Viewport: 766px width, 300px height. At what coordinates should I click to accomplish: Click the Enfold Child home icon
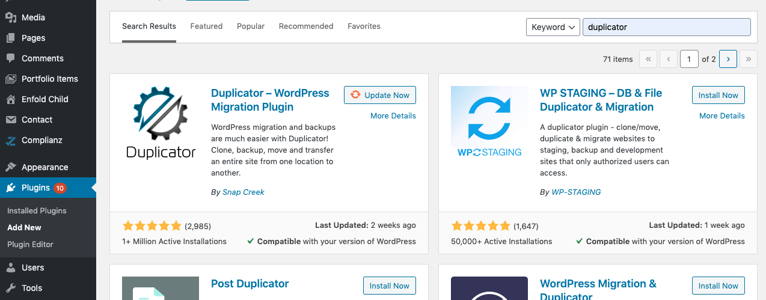coord(11,99)
